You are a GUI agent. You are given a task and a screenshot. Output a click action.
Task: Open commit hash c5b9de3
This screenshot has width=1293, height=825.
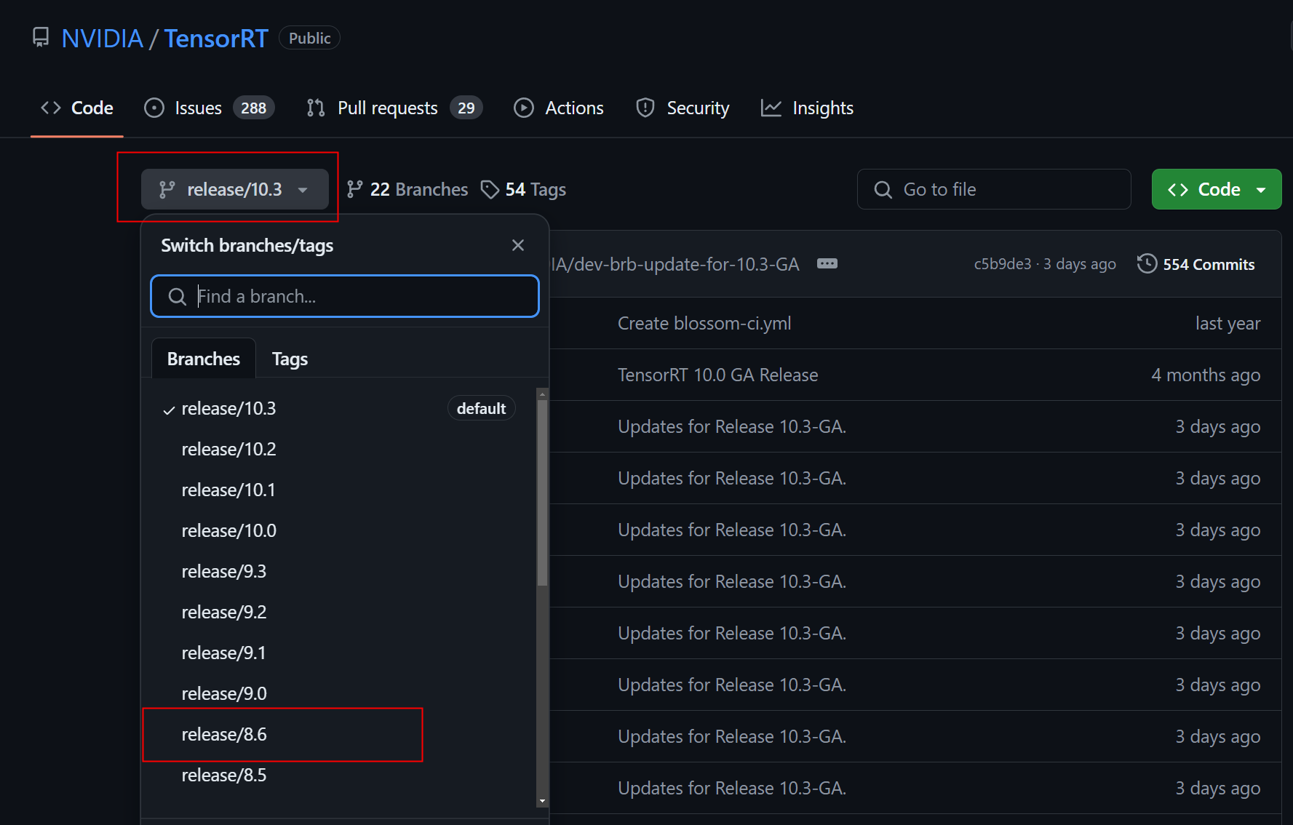pyautogui.click(x=1002, y=263)
